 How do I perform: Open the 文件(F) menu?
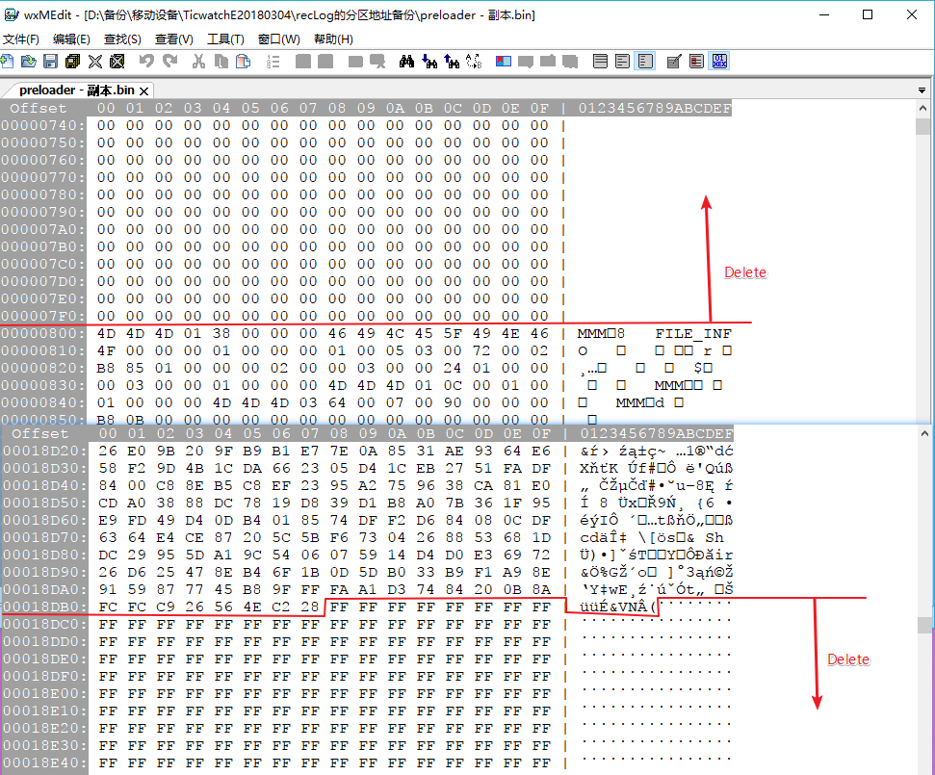[x=21, y=39]
